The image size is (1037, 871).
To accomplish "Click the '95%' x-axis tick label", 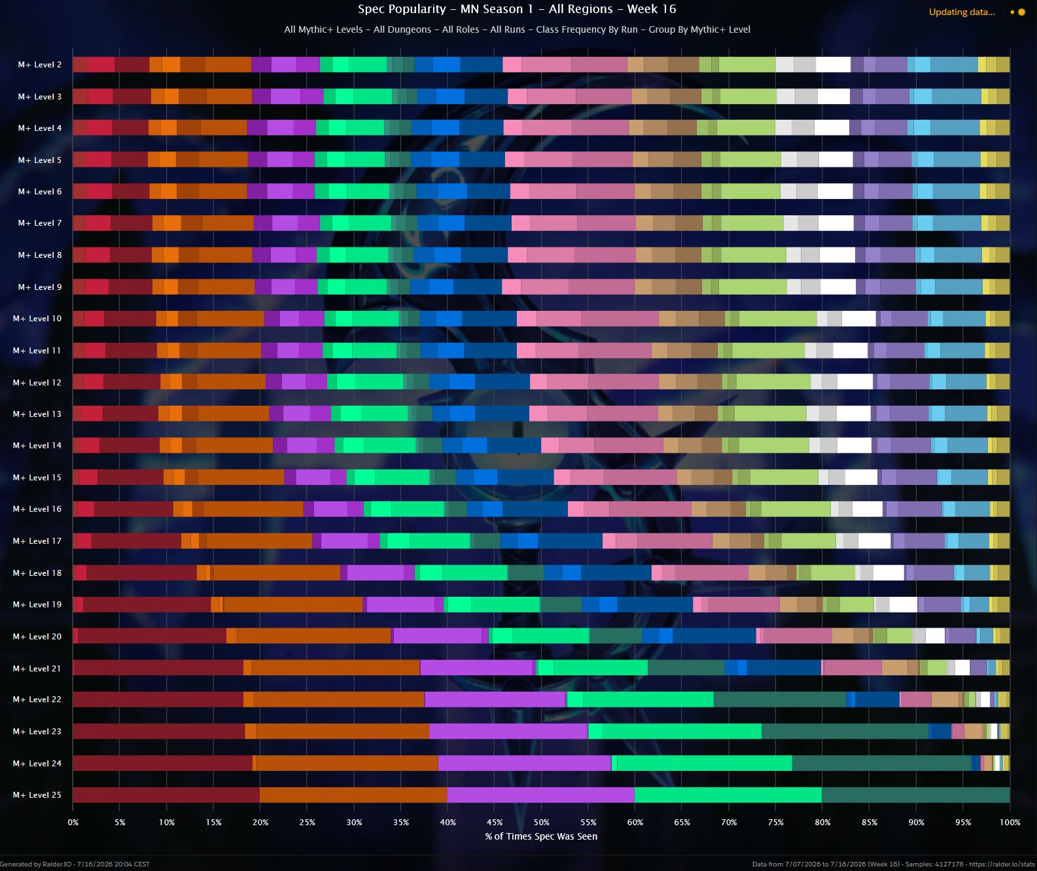I will 963,823.
